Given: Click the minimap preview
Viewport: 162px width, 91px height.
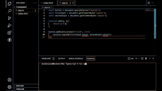Looking at the screenshot, I should point(150,10).
